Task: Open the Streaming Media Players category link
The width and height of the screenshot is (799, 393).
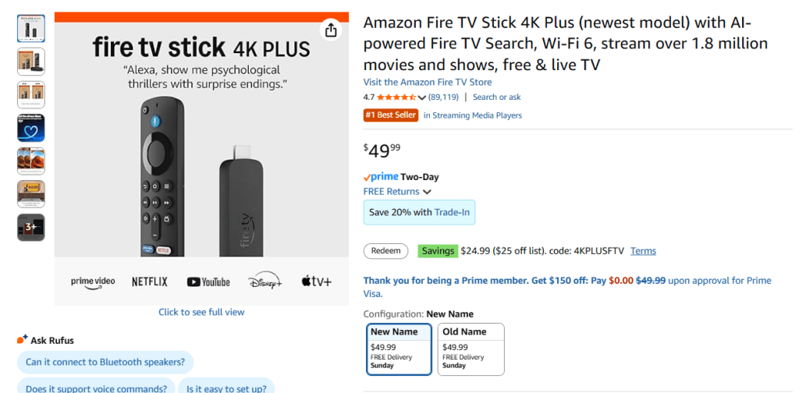Action: pyautogui.click(x=473, y=115)
